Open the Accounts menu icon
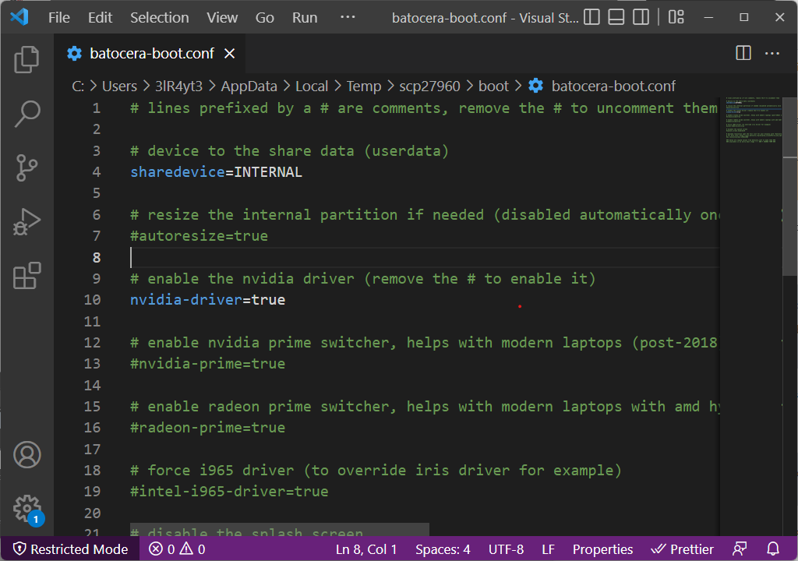 [27, 454]
